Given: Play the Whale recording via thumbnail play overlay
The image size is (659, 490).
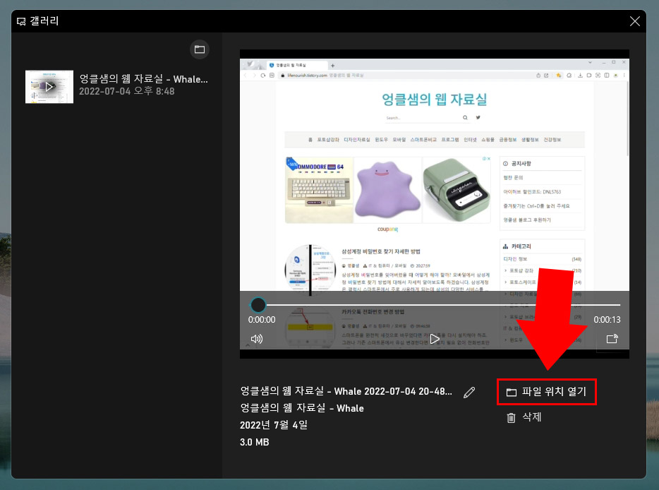Looking at the screenshot, I should (x=49, y=86).
